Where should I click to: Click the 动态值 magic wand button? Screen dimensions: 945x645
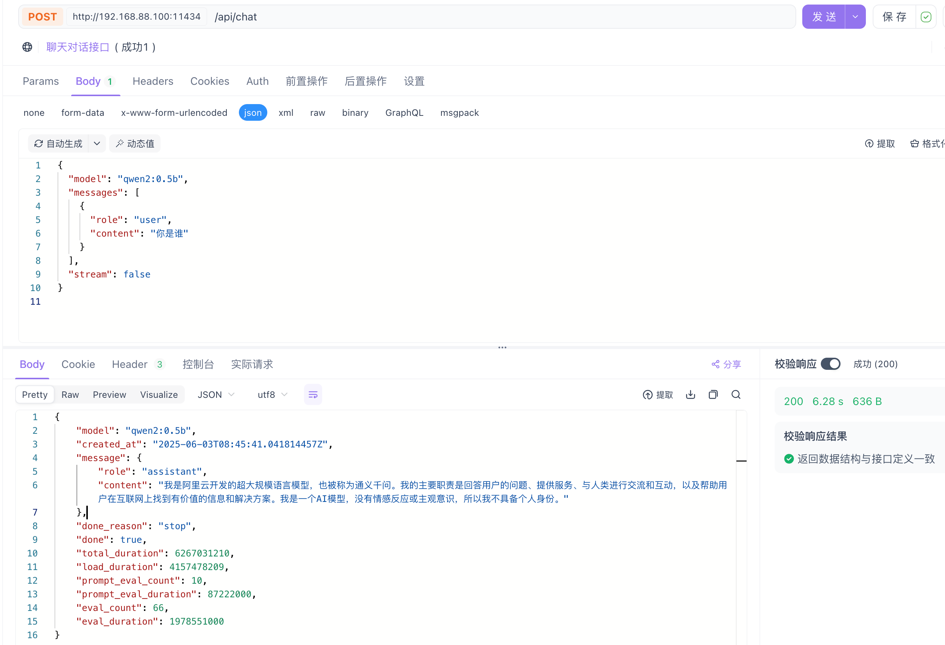click(x=134, y=143)
